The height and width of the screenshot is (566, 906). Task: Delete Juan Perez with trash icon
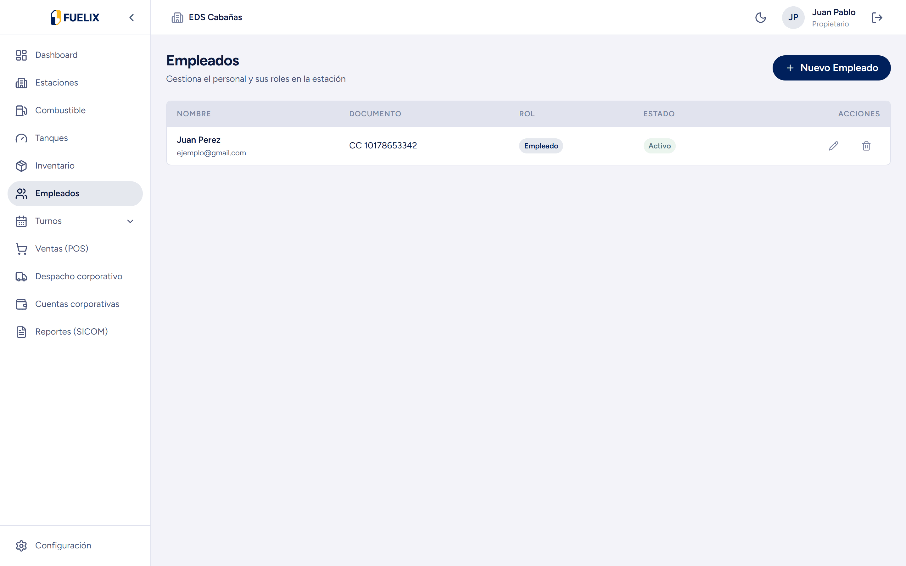pyautogui.click(x=866, y=146)
